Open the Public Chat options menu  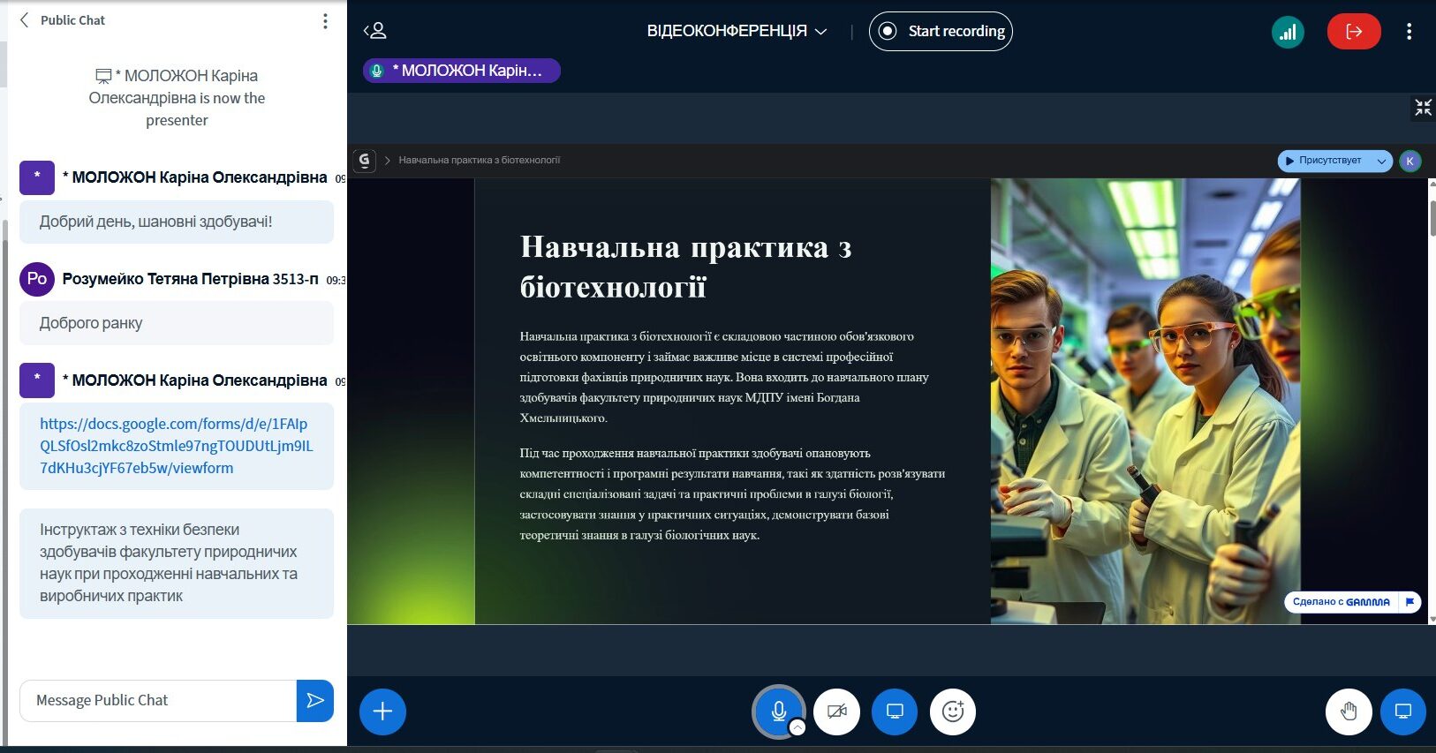pos(325,21)
